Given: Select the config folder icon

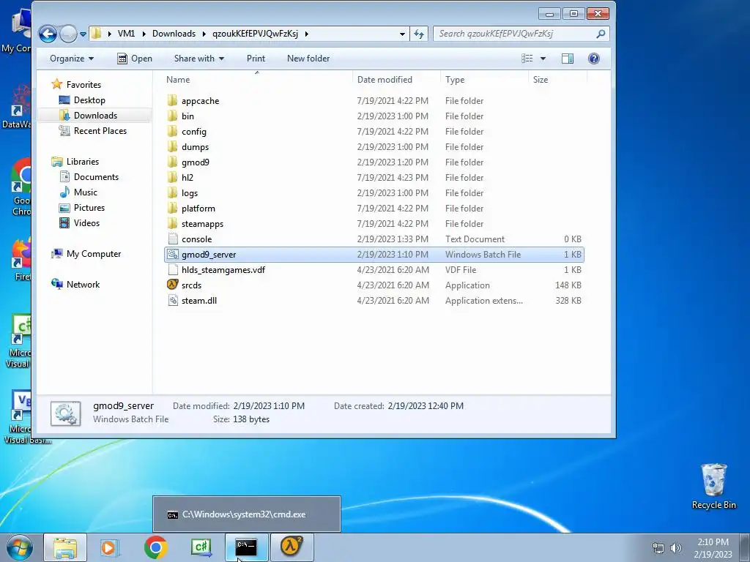Looking at the screenshot, I should (x=173, y=131).
